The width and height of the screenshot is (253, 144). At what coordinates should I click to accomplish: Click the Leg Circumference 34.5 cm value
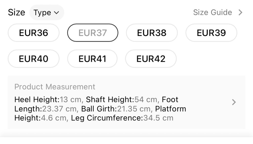point(122,118)
